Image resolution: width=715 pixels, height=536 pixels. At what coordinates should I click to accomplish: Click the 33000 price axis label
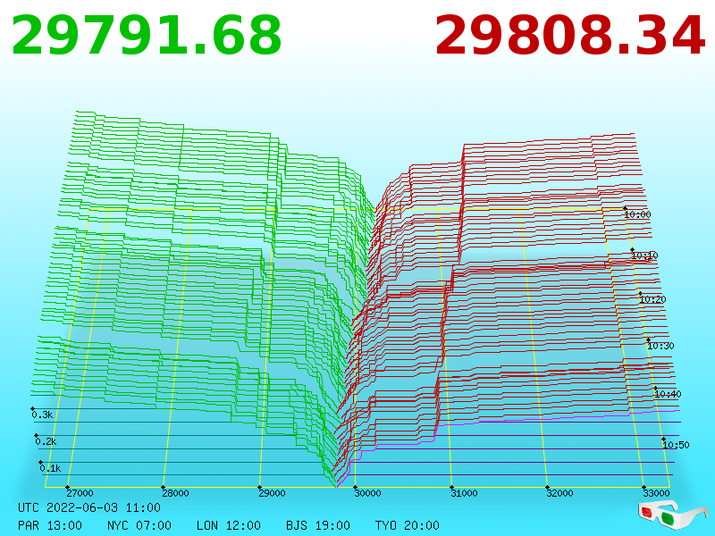click(656, 493)
